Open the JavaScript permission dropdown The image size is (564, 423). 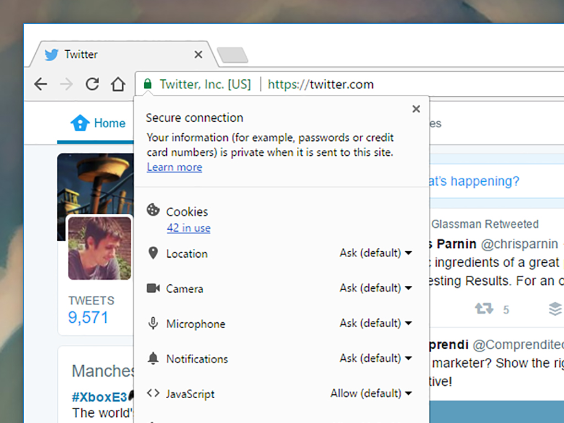(371, 393)
